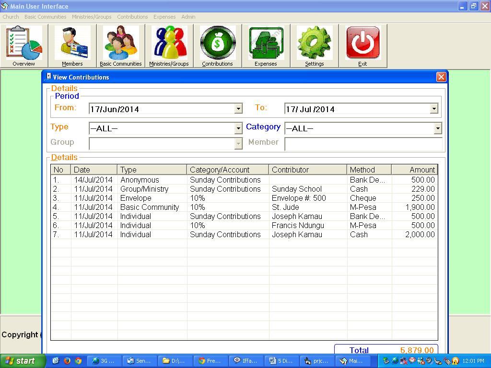Expand the From date picker
The image size is (491, 368).
[x=238, y=108]
